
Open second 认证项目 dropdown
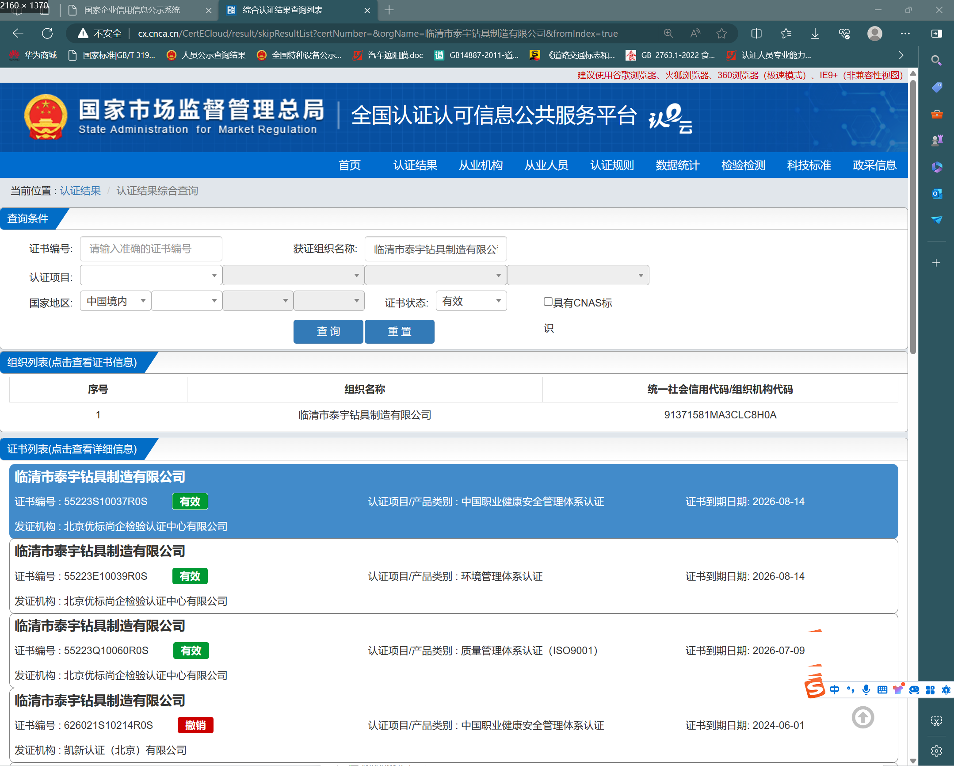[294, 276]
